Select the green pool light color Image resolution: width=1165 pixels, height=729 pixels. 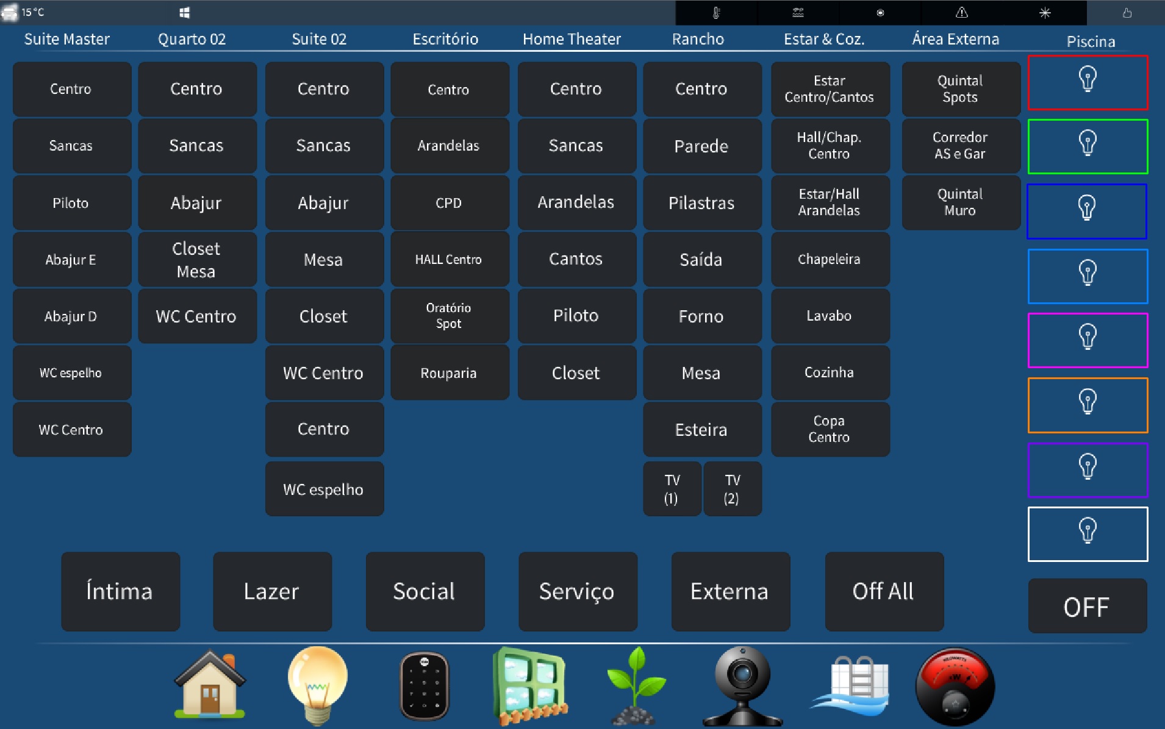(x=1088, y=146)
